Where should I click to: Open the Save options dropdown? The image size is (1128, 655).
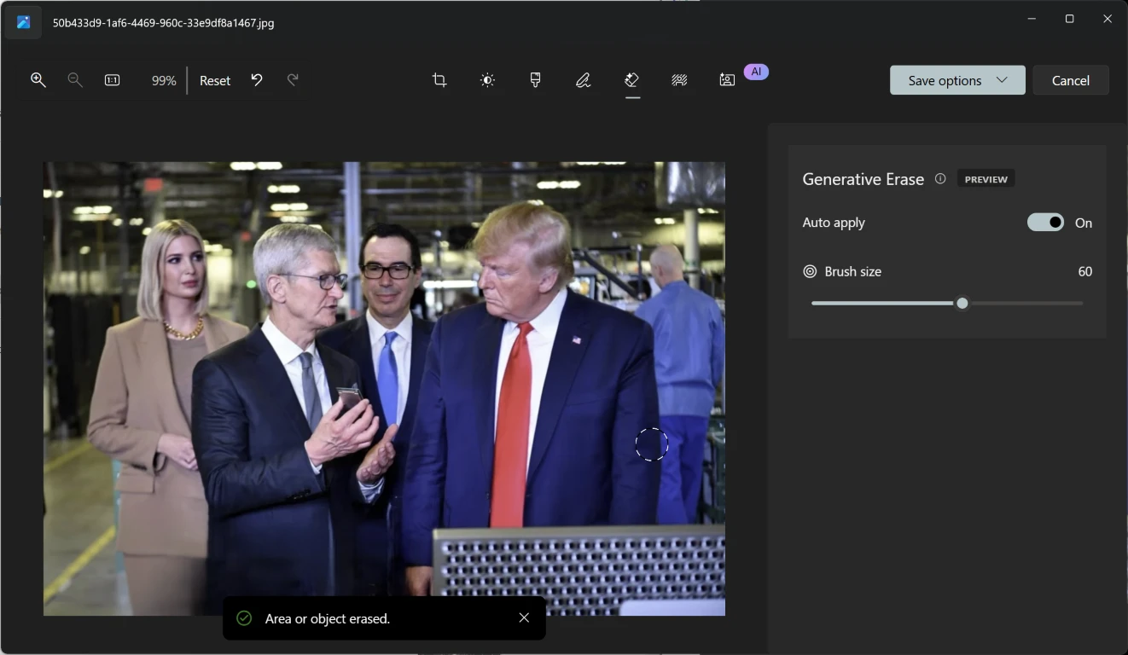click(957, 80)
